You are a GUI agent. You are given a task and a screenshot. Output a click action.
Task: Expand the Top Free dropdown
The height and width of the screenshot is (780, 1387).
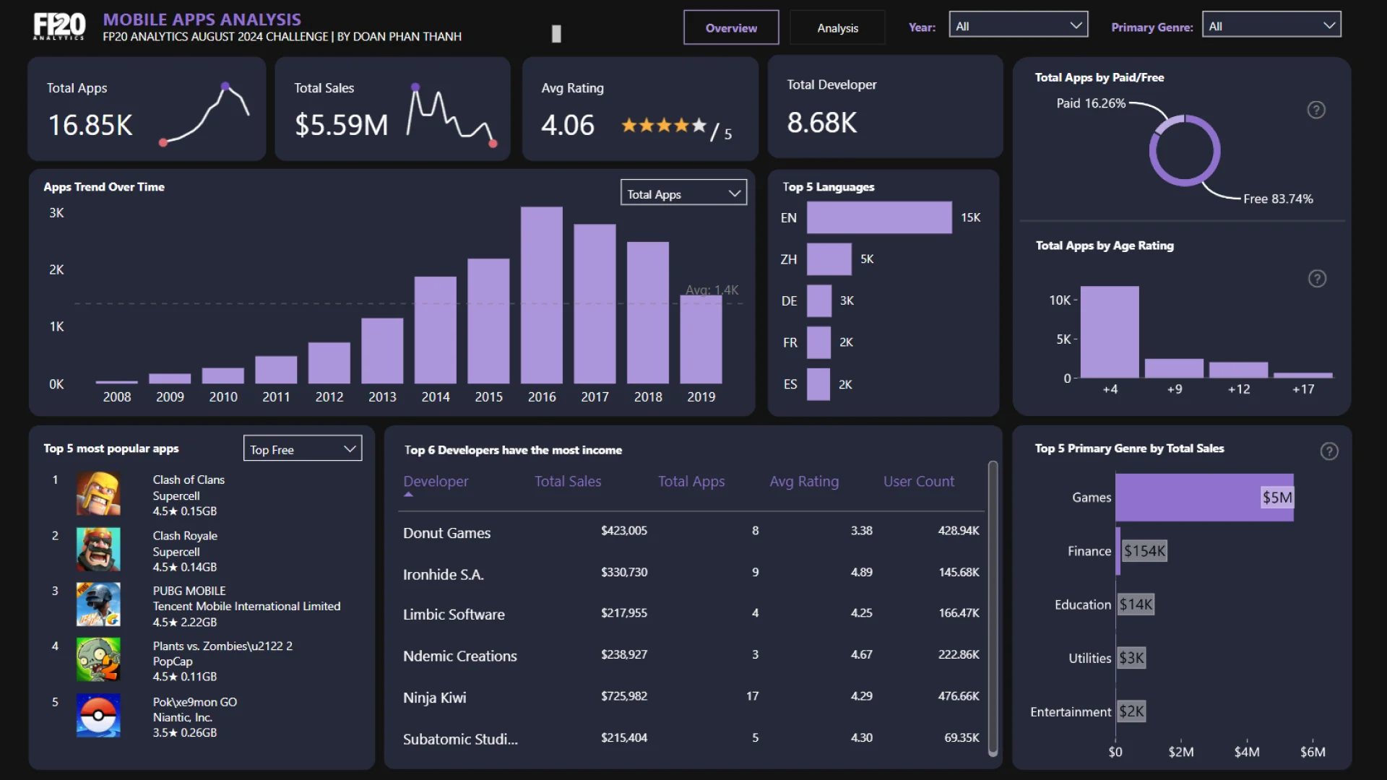point(303,449)
